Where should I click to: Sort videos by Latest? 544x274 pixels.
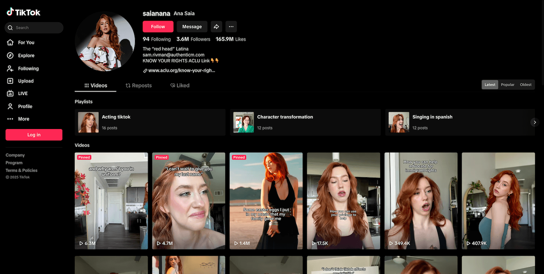(490, 85)
